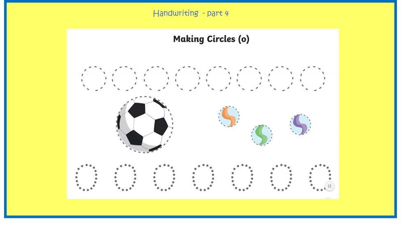Click the orange swirl marble
Image resolution: width=401 pixels, height=225 pixels.
pos(229,117)
